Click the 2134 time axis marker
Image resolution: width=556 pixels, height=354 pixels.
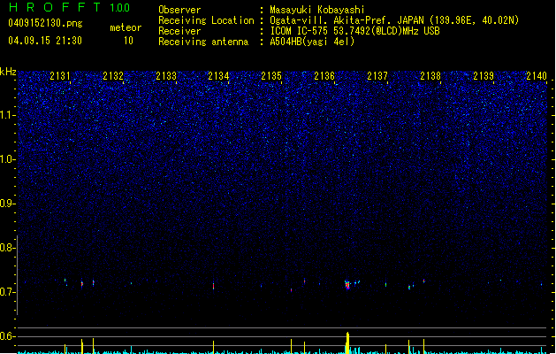pyautogui.click(x=218, y=76)
